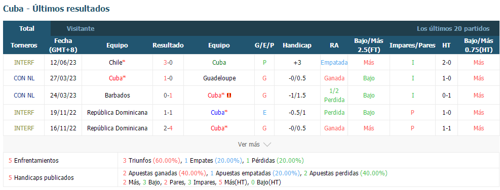The image size is (500, 190).
Task: Open the CON NL tournament link dated 27/03/23
Action: (x=24, y=78)
